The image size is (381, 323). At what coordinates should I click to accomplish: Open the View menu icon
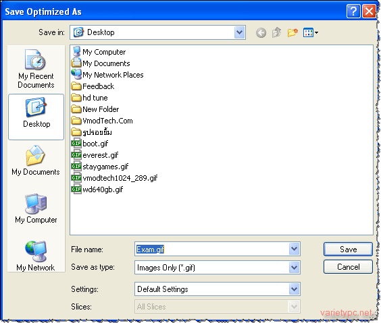point(311,32)
